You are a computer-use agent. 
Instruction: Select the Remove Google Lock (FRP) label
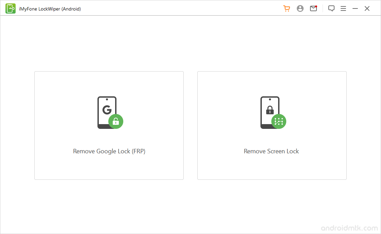[109, 151]
